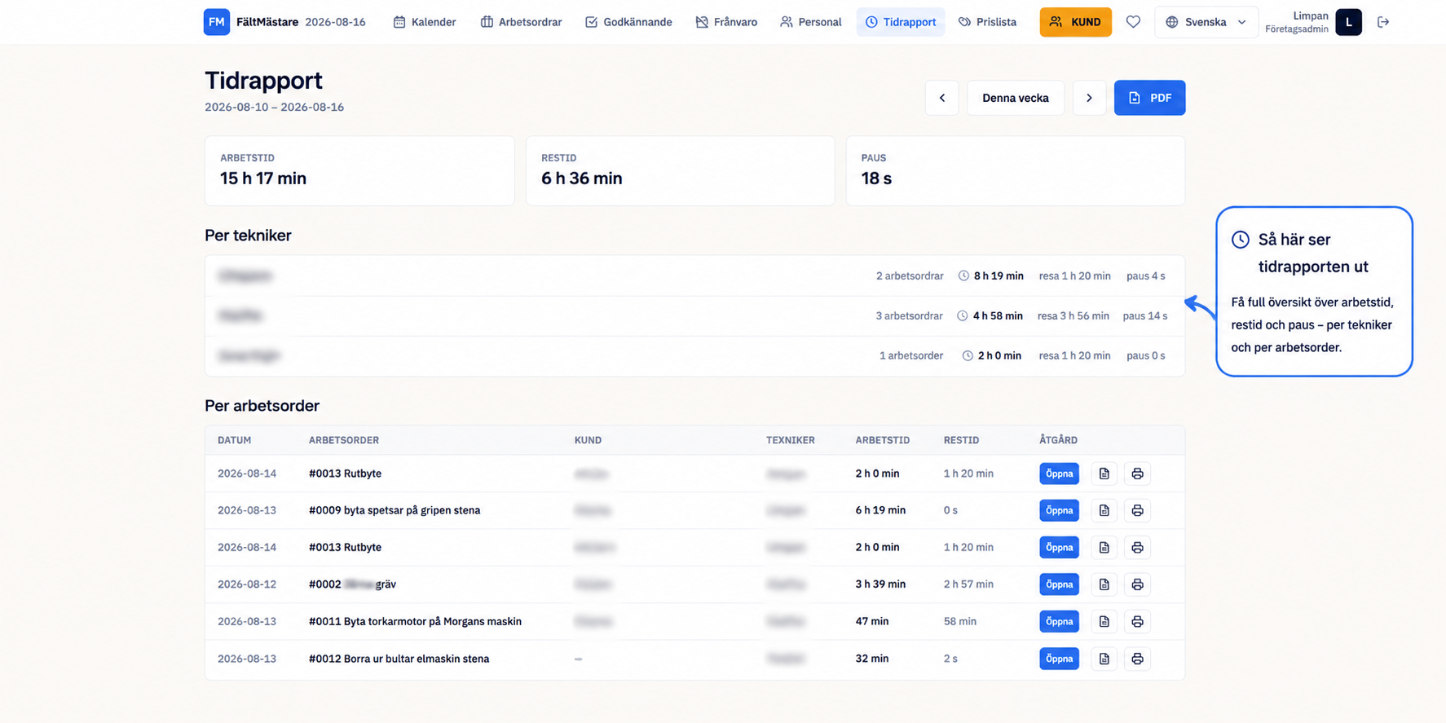
Task: Select the technician row with 3 arbetsordrar
Action: click(694, 315)
